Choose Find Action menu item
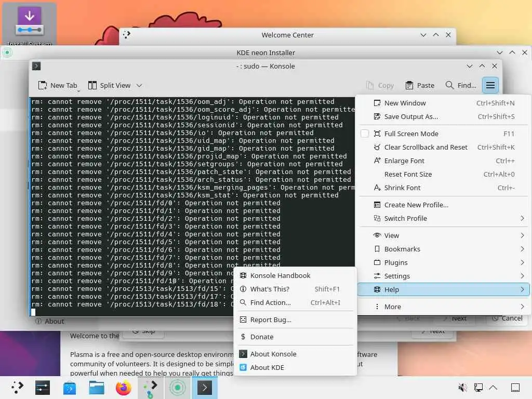Viewport: 532px width, 399px height. (295, 303)
